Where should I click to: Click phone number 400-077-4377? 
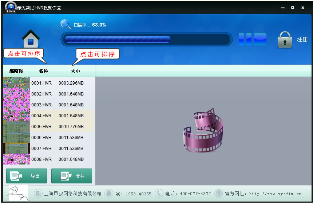pyautogui.click(x=195, y=194)
